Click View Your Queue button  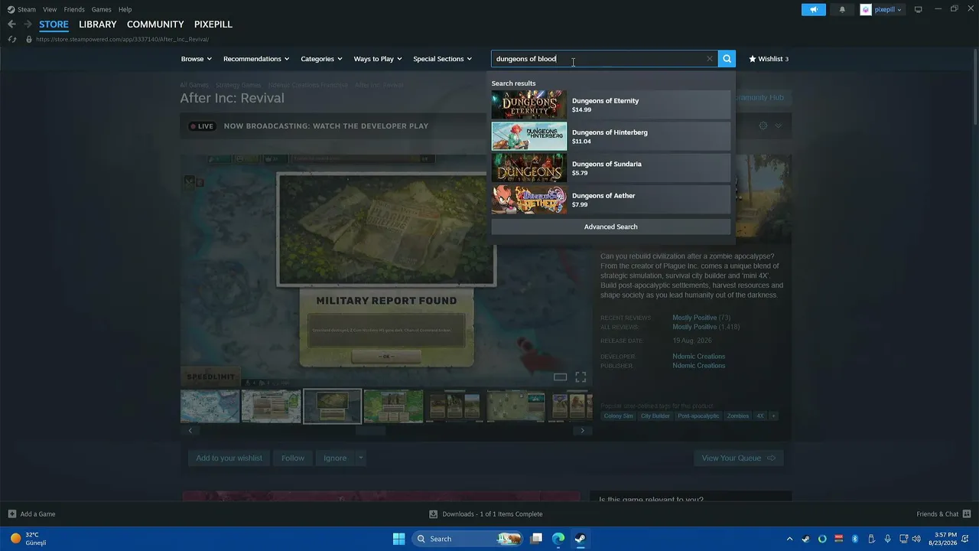click(739, 458)
